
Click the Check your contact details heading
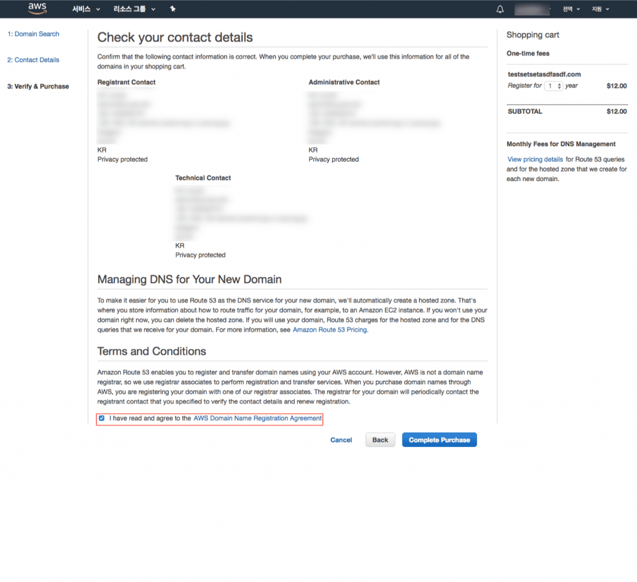[x=175, y=37]
